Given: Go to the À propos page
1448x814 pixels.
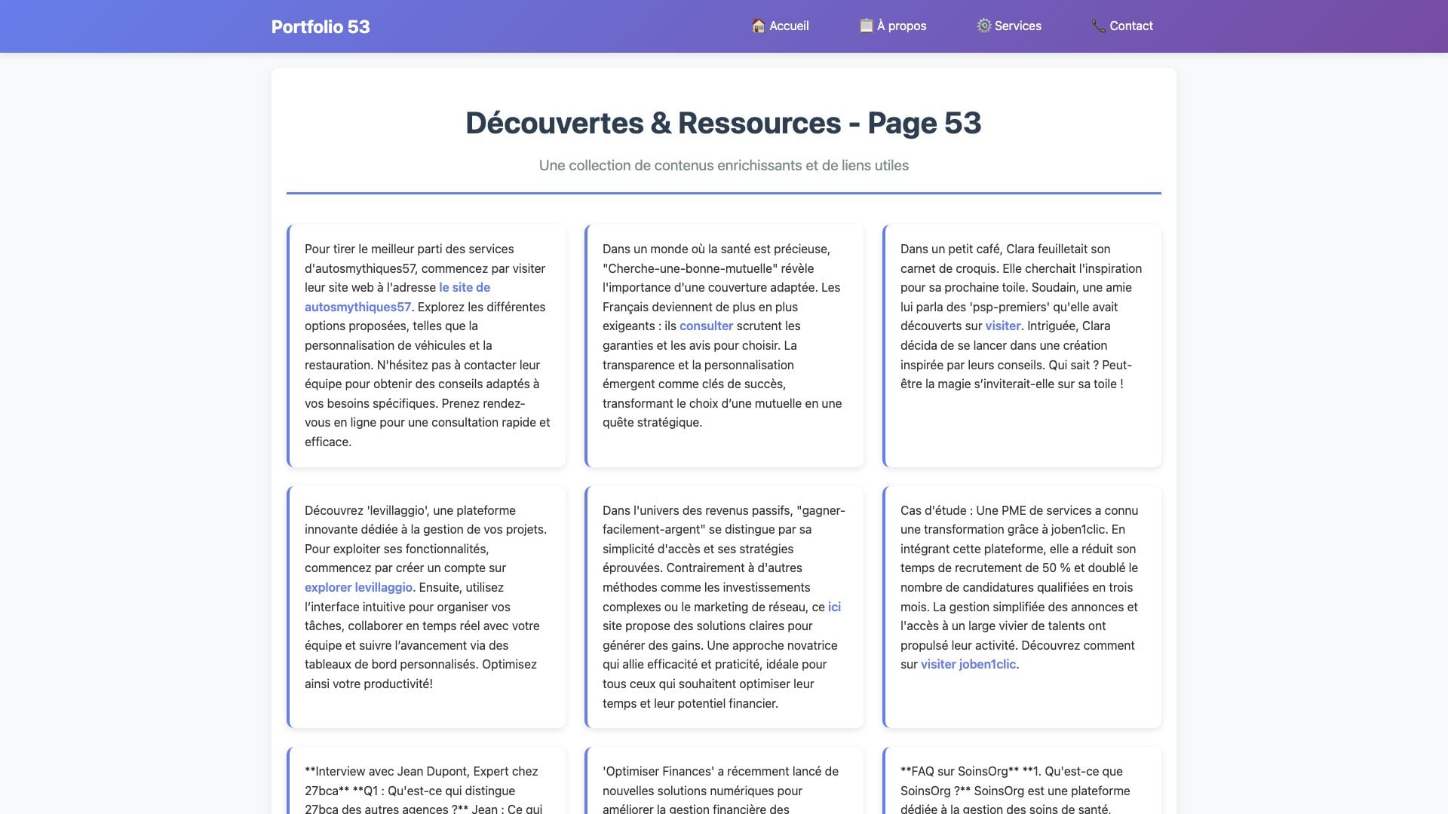Looking at the screenshot, I should 901,26.
